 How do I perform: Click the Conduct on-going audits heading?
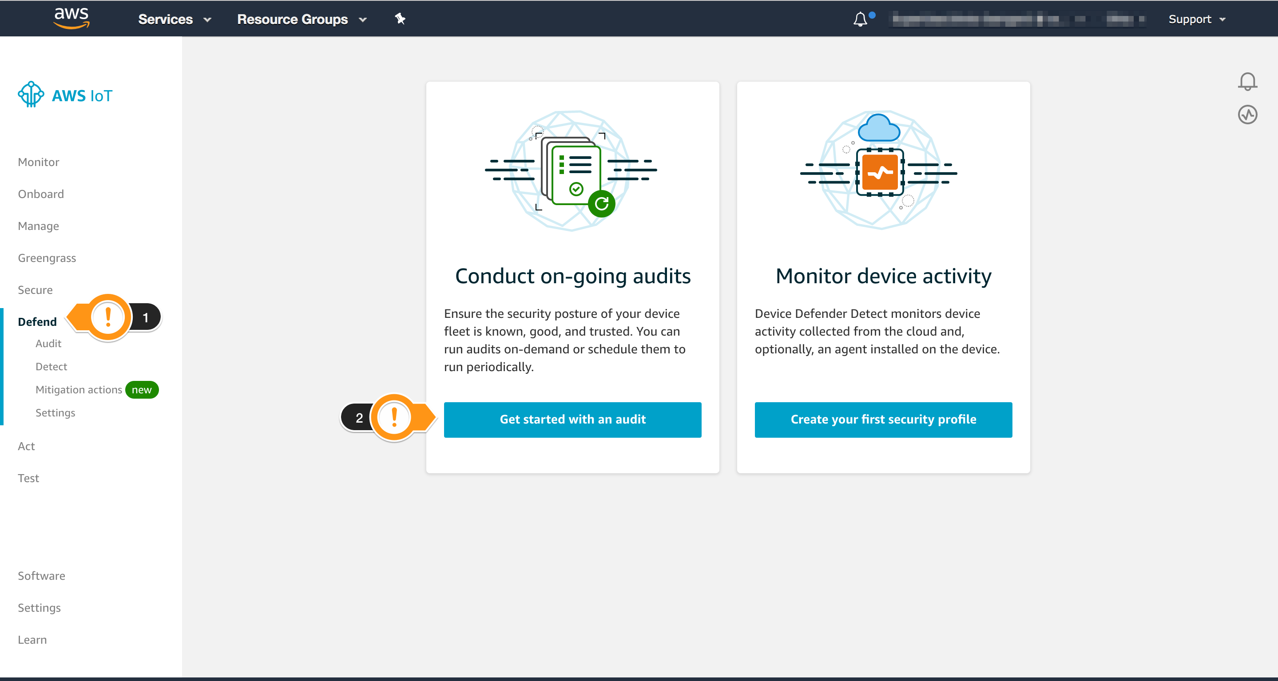[573, 276]
